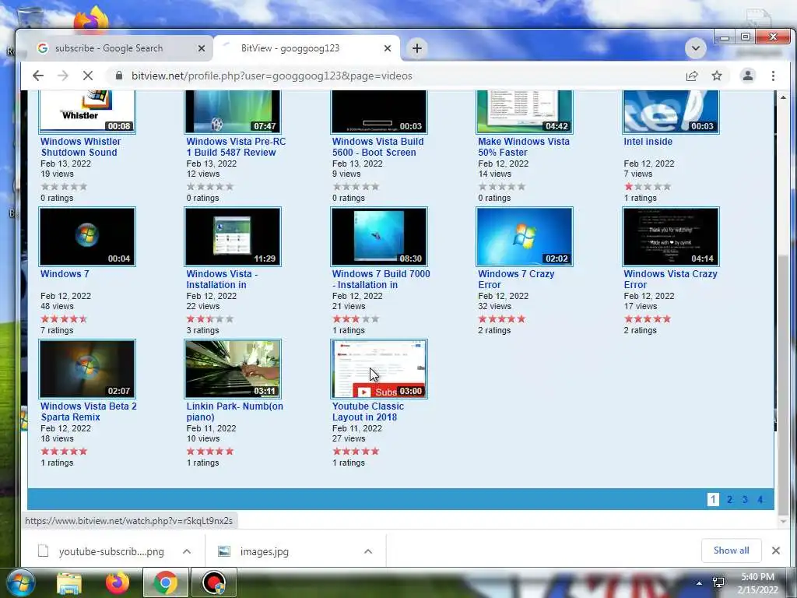The width and height of the screenshot is (797, 598).
Task: Open Windows Whistler Shutdown Sound link
Action: tap(80, 147)
